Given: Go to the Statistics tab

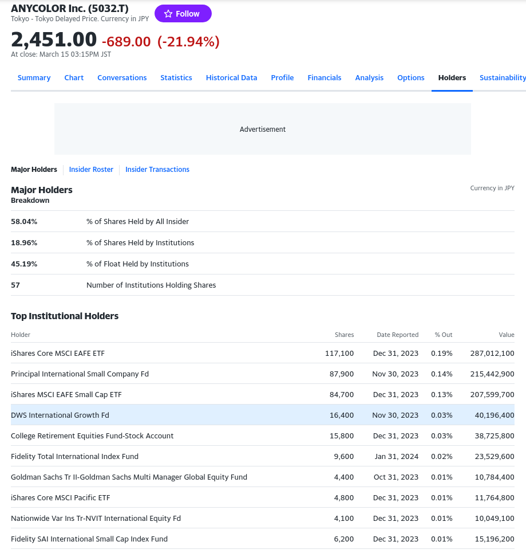Looking at the screenshot, I should pos(176,78).
